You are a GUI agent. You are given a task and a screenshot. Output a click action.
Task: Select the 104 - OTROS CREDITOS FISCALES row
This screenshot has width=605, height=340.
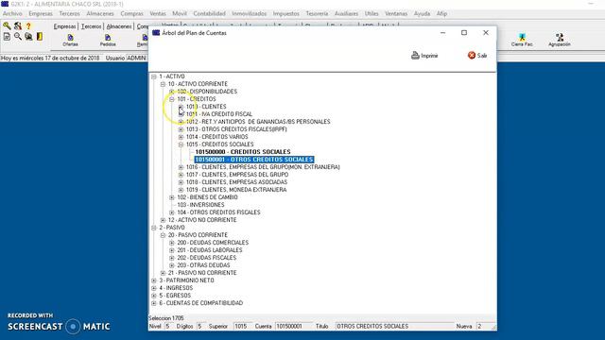click(218, 212)
